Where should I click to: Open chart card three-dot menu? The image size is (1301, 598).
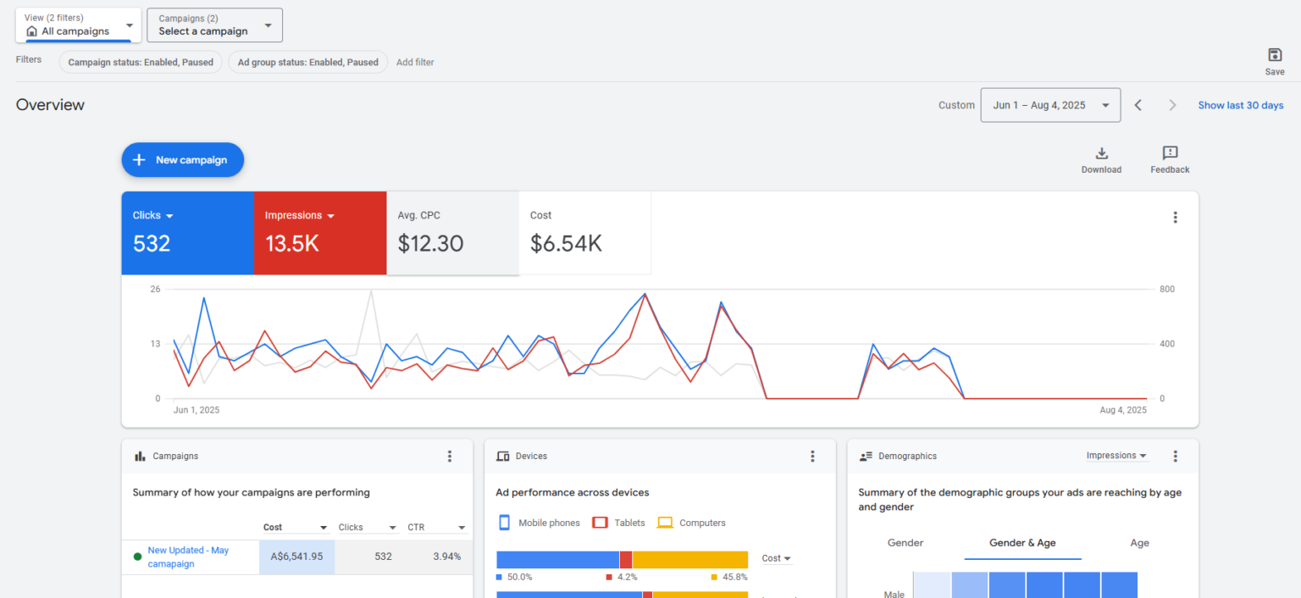pyautogui.click(x=1175, y=218)
